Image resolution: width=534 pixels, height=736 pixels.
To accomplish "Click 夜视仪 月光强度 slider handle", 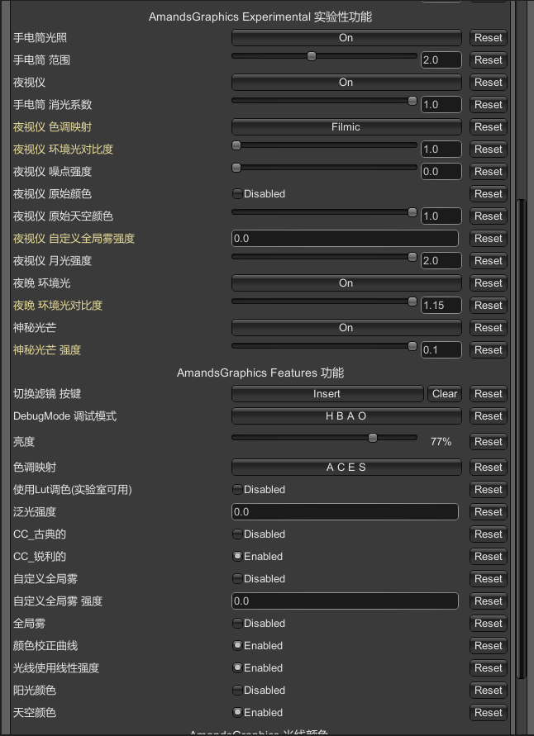I will pyautogui.click(x=412, y=257).
